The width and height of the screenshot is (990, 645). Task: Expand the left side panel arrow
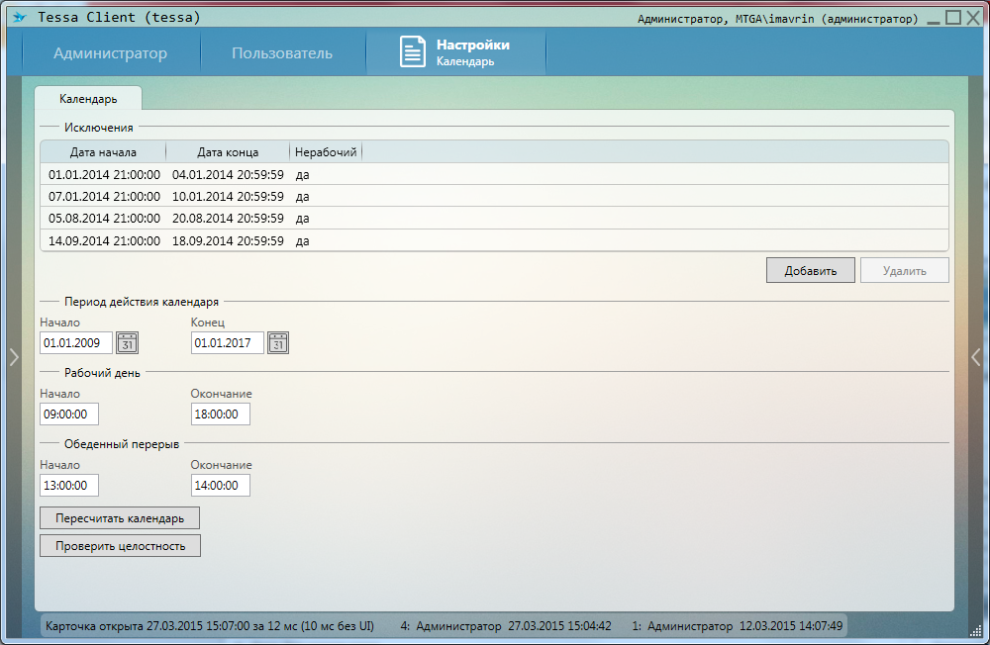coord(13,357)
